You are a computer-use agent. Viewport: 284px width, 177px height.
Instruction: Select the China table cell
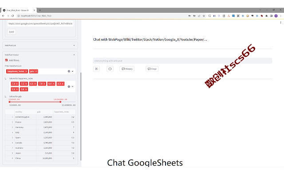tap(25, 158)
